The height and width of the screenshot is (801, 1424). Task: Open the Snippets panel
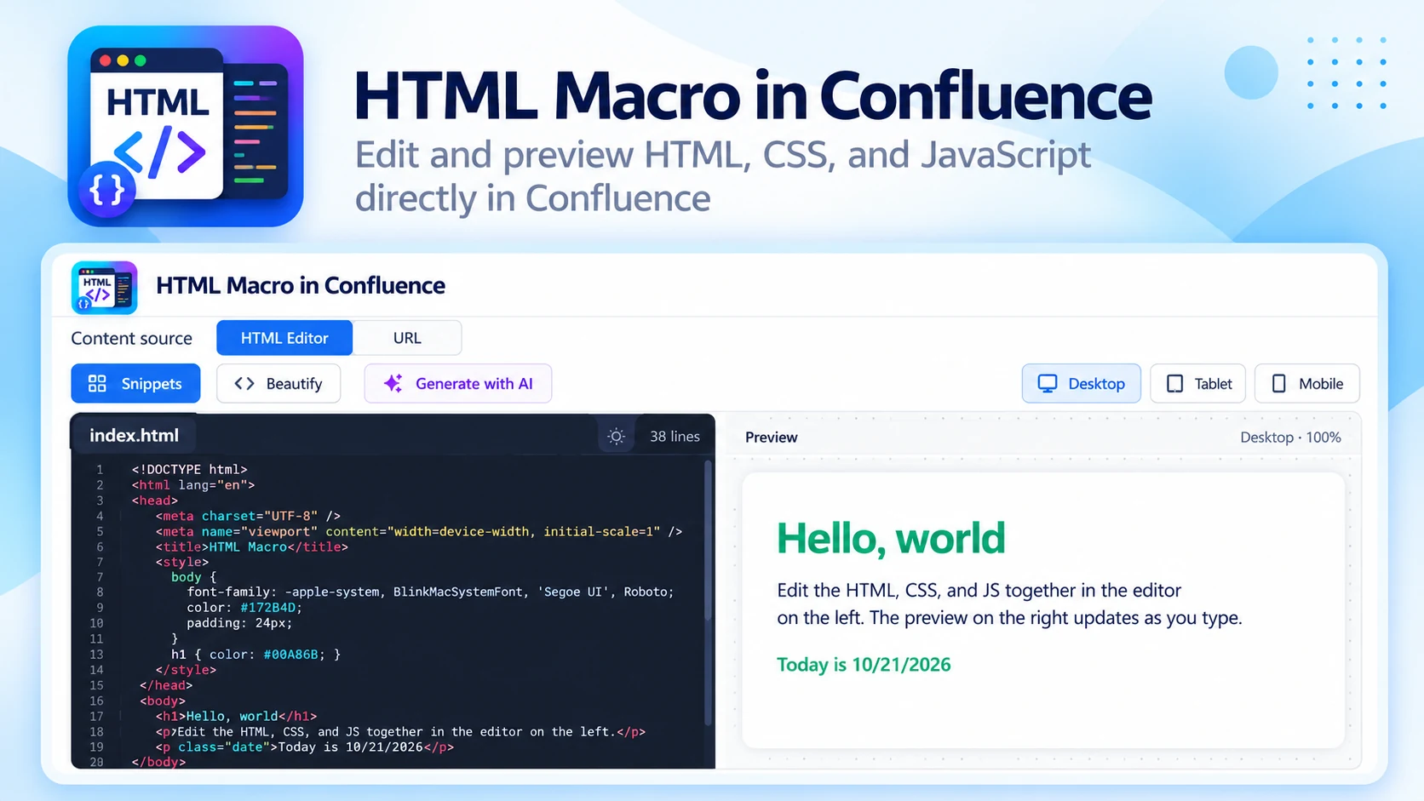(135, 384)
